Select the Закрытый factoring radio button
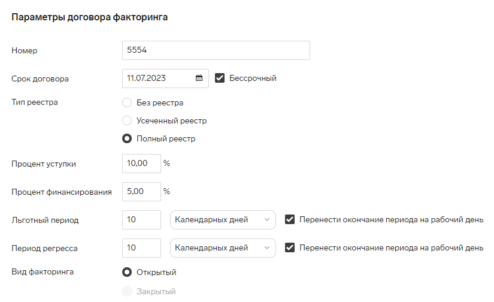This screenshot has width=494, height=302. [127, 291]
